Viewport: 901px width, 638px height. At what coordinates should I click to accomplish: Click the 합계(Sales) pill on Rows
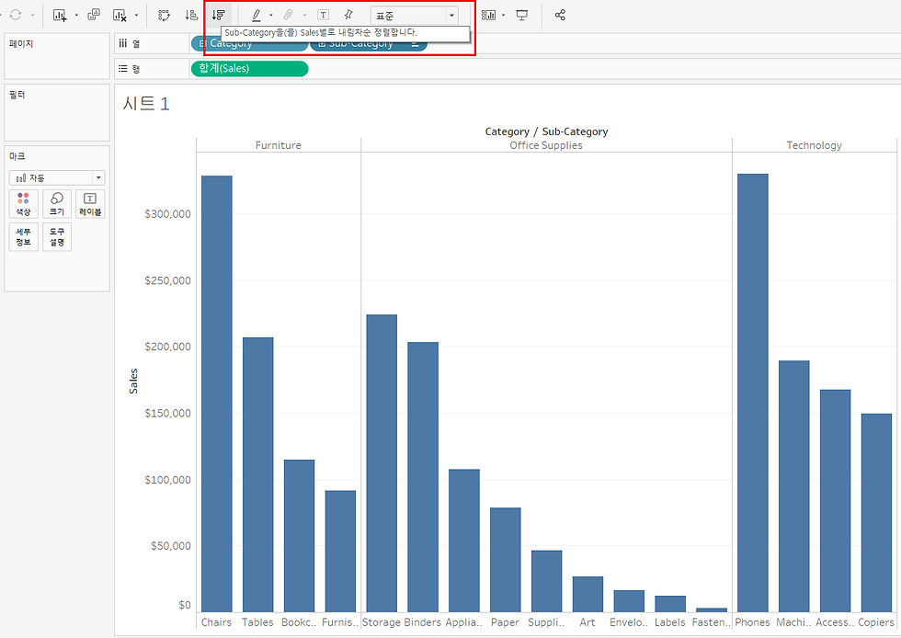click(249, 68)
